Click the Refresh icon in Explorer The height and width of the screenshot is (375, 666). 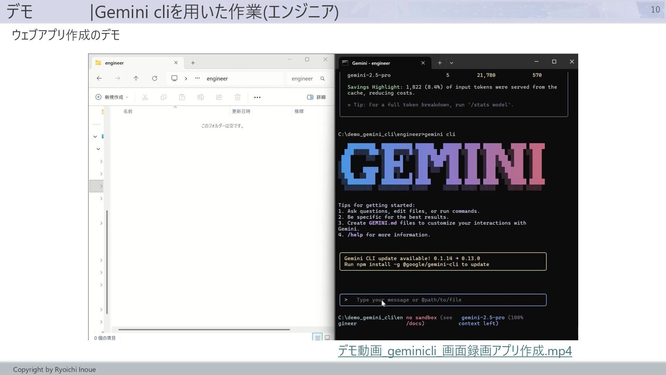(x=155, y=78)
